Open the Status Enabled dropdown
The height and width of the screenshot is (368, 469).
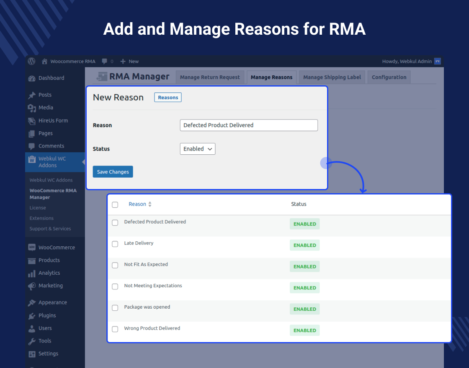click(x=197, y=149)
